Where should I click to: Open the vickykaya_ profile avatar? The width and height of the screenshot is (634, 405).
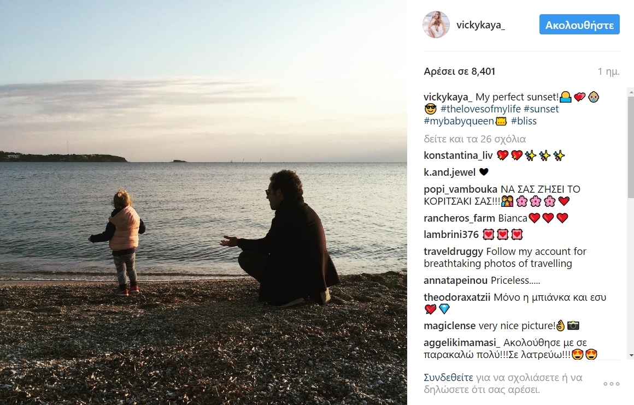coord(436,25)
